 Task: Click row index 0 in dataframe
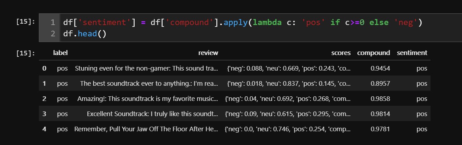click(44, 68)
